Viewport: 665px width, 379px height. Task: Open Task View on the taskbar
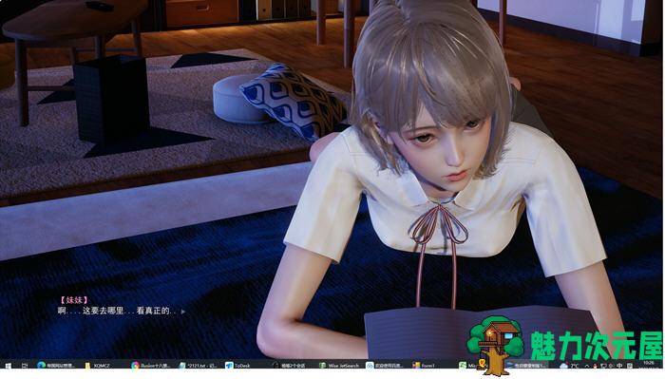click(25, 366)
